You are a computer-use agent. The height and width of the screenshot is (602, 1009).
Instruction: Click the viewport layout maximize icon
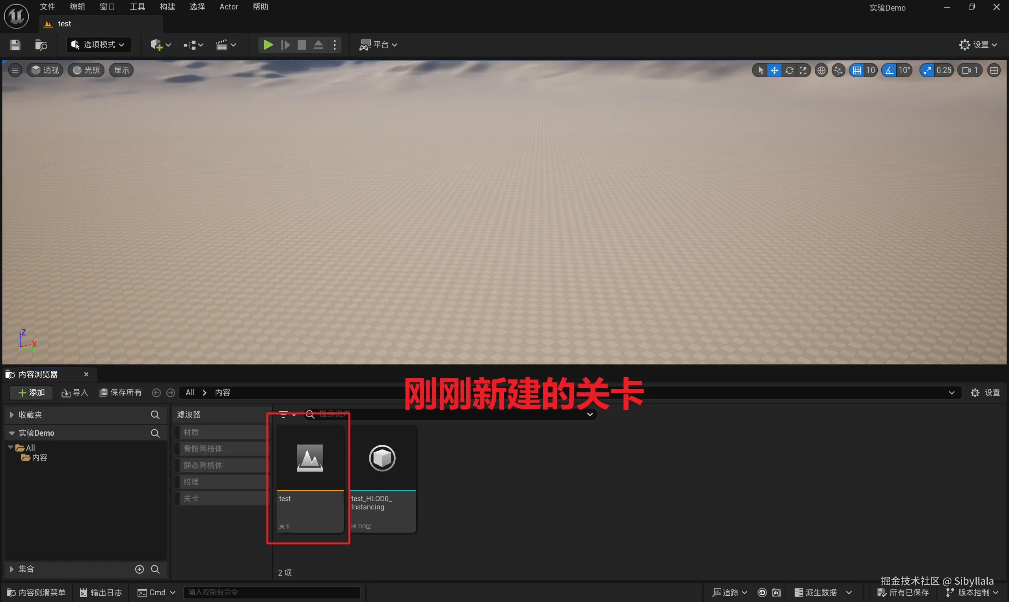994,70
